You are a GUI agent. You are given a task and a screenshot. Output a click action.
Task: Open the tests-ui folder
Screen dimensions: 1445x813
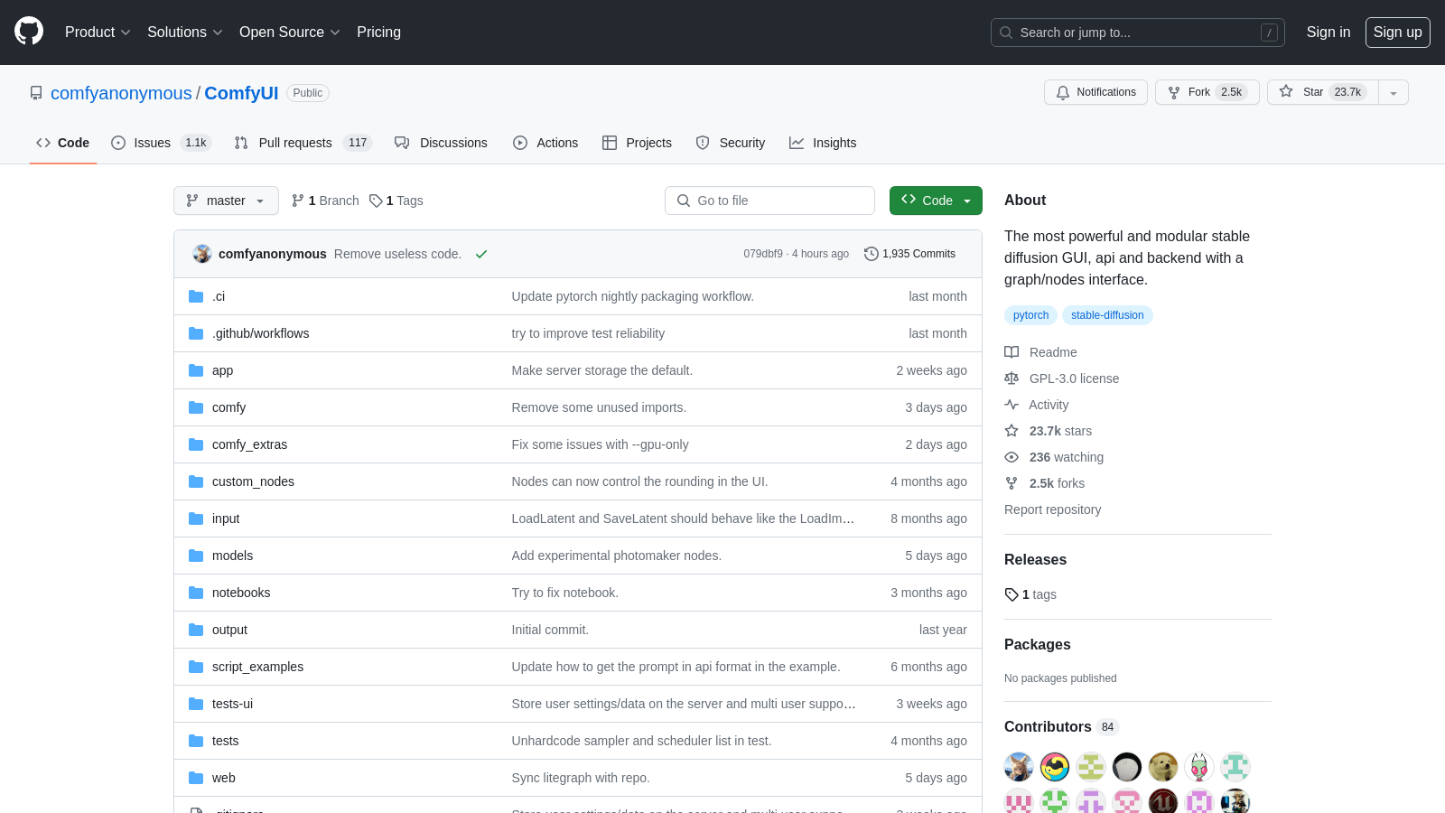(232, 704)
